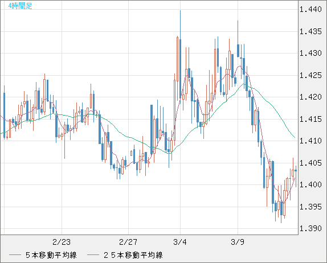Click the green 25-period legend line sample

(93, 255)
